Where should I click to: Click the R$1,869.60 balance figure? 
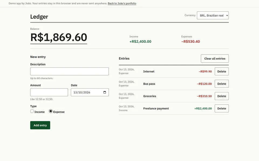coord(59,37)
